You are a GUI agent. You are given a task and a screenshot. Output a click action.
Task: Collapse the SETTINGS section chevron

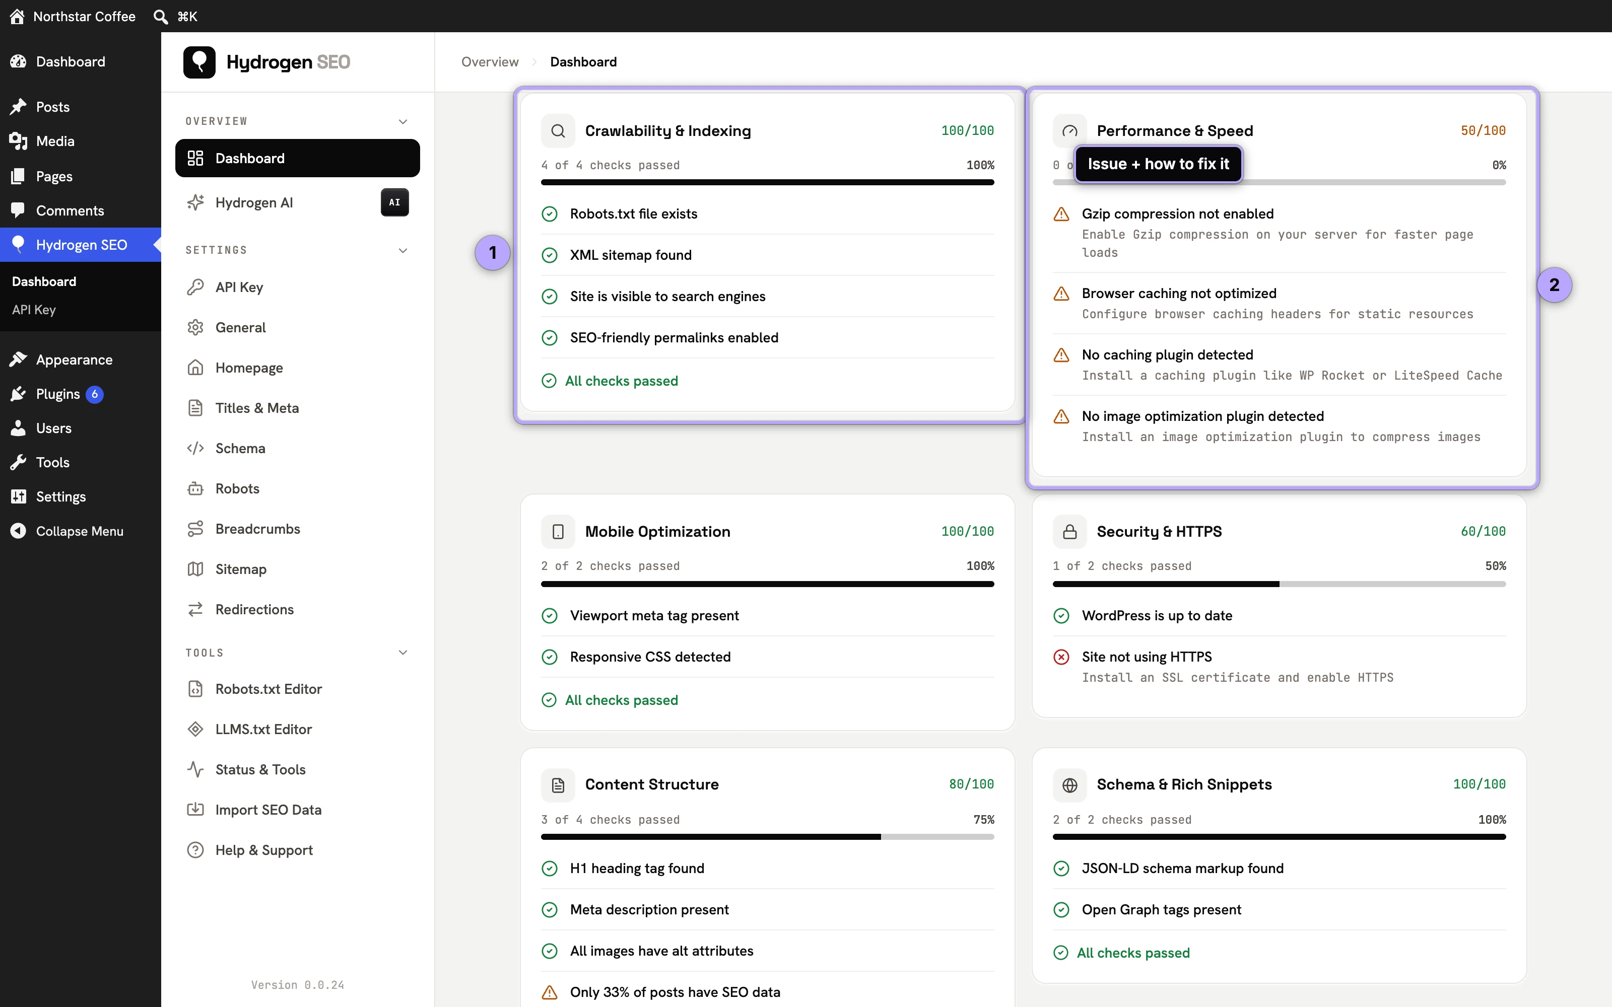(403, 250)
